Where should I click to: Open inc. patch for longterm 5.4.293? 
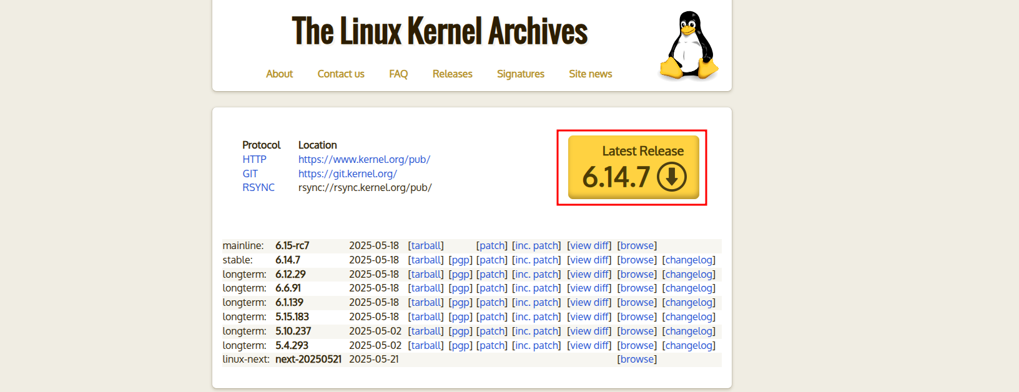click(x=536, y=345)
